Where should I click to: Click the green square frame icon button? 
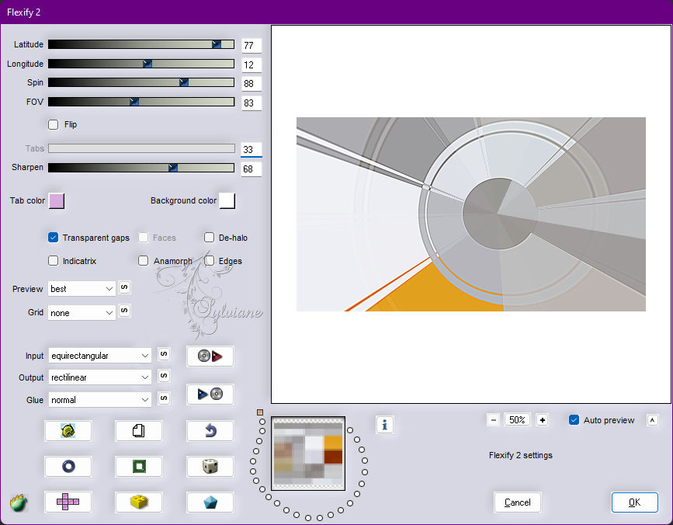click(139, 466)
